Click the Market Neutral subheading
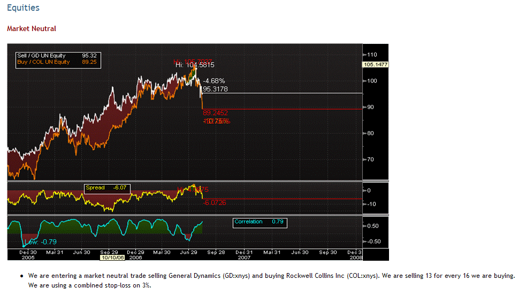526x295 pixels. tap(32, 28)
